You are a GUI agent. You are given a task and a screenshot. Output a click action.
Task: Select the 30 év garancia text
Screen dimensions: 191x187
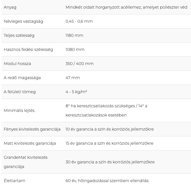(x=80, y=162)
